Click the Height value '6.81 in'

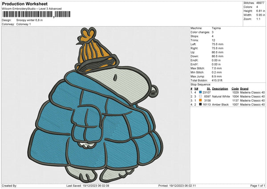260,11
